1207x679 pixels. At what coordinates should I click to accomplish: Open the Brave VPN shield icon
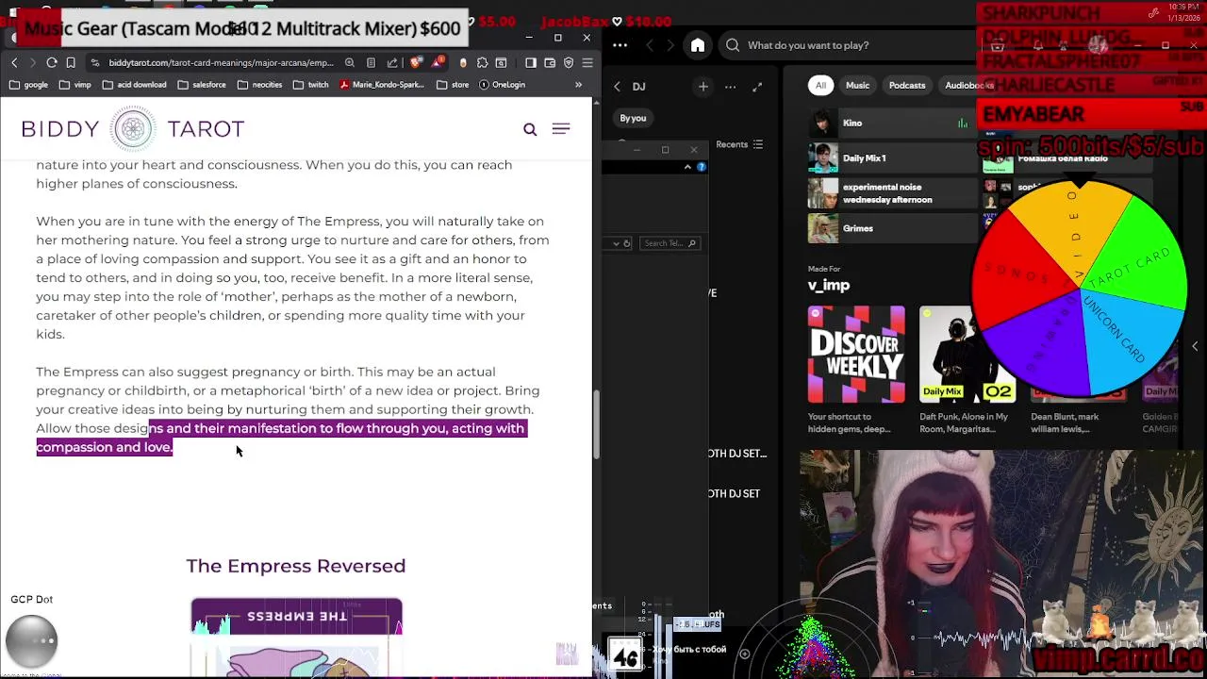pyautogui.click(x=569, y=62)
